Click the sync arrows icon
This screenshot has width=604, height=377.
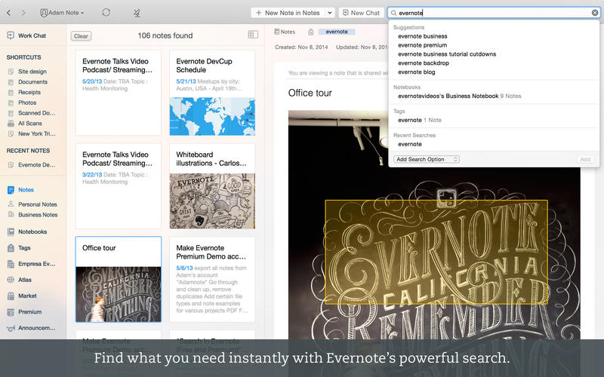pyautogui.click(x=106, y=13)
